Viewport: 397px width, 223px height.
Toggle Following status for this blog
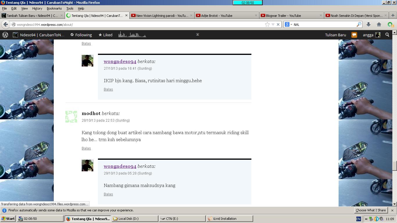point(81,35)
